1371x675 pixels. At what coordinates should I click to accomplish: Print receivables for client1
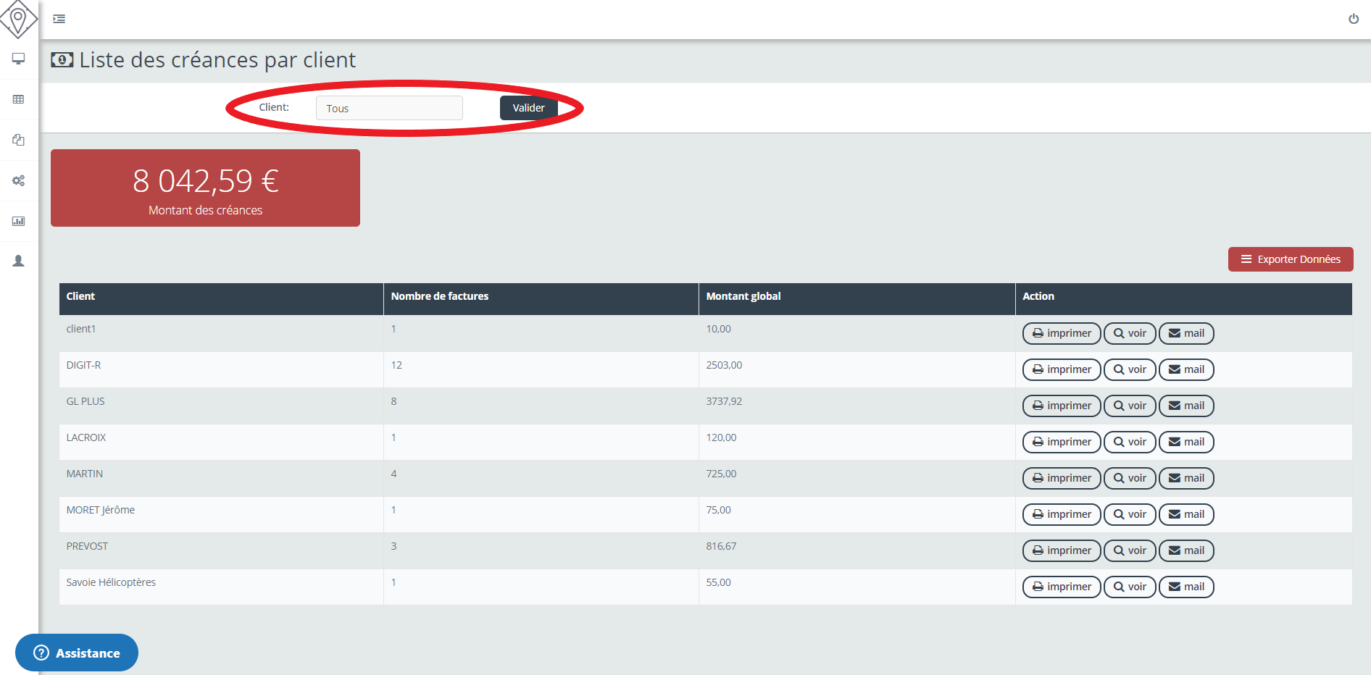[1061, 333]
